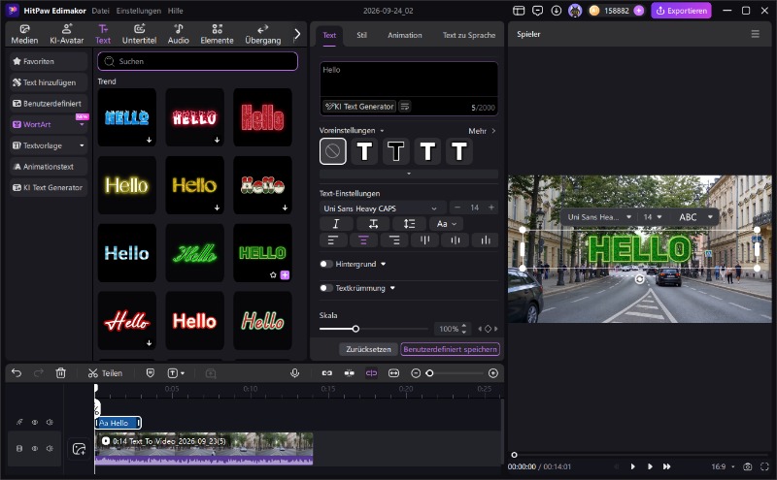The height and width of the screenshot is (480, 777).
Task: Click Benutzerdefiniert speichern button
Action: point(450,349)
